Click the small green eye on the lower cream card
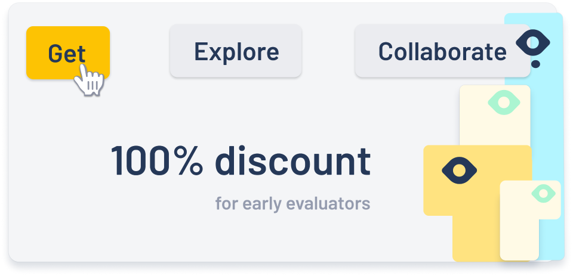Screen dimensions: 573x276 tap(543, 193)
